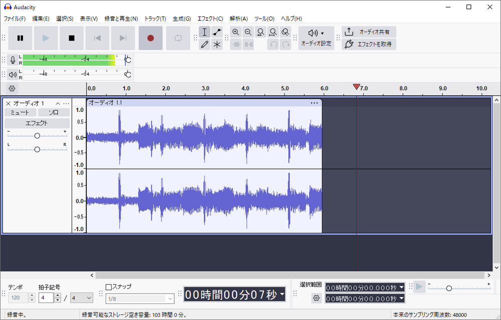501x320 pixels.
Task: Stop the recording
Action: pyautogui.click(x=72, y=38)
